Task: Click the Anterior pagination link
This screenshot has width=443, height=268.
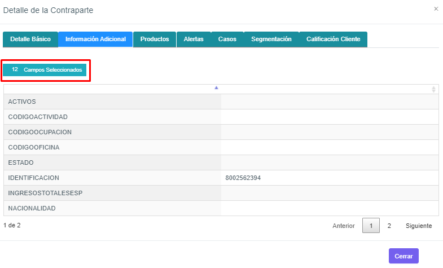Action: (x=344, y=226)
